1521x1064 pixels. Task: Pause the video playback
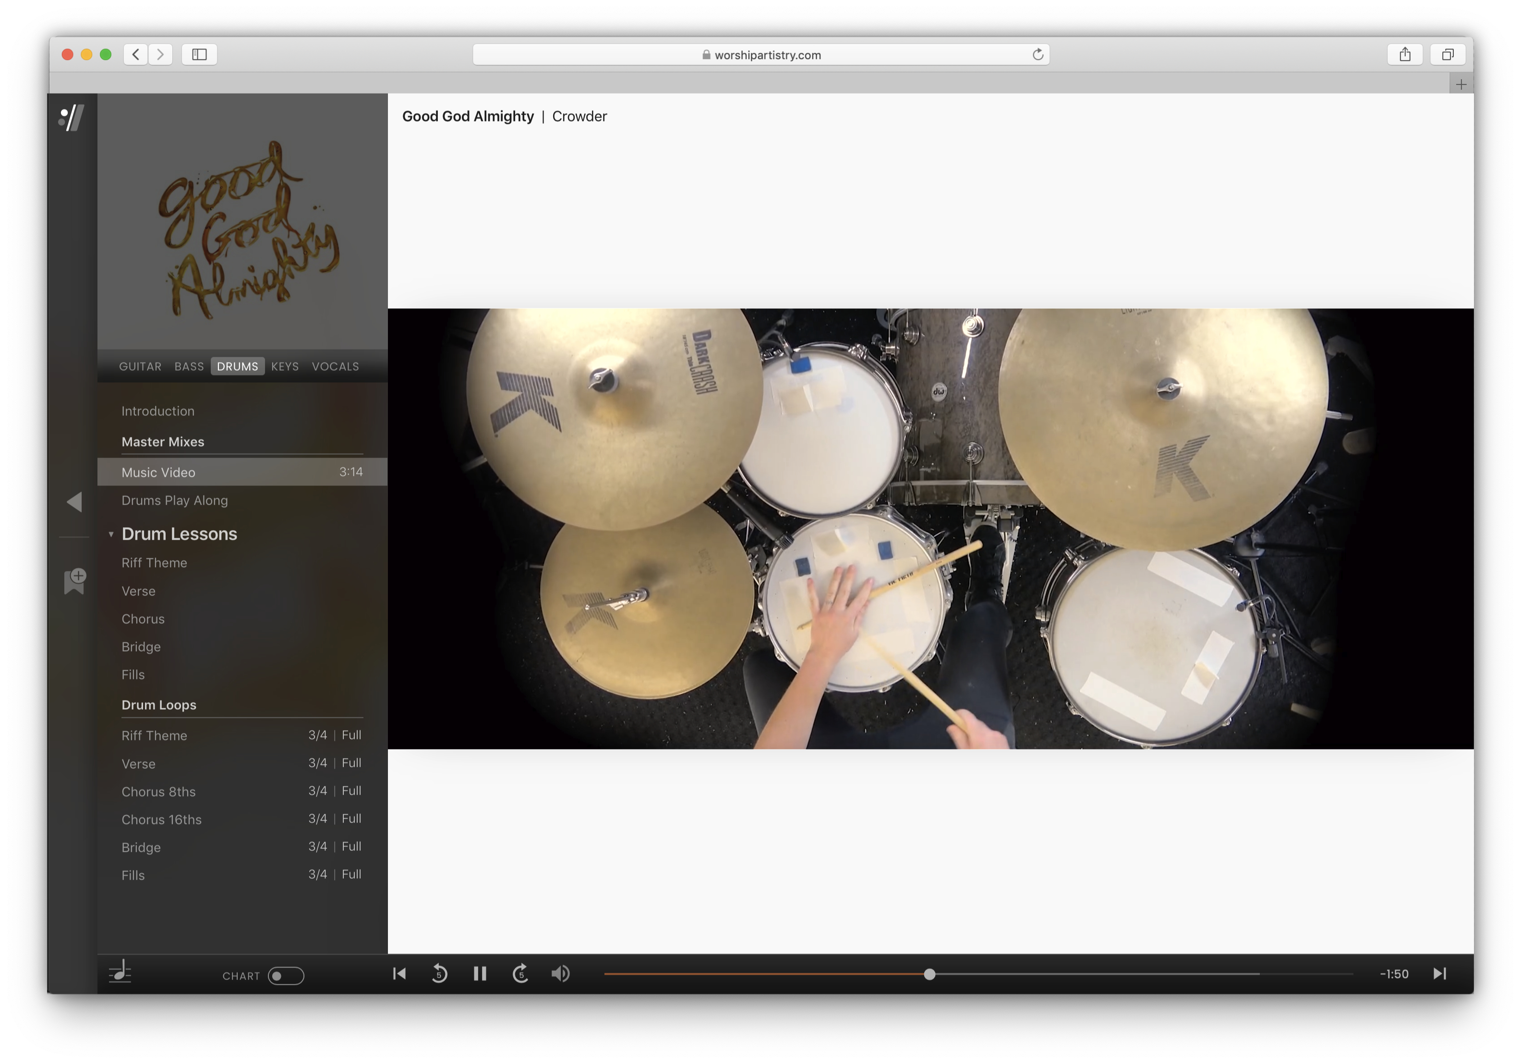pyautogui.click(x=480, y=973)
